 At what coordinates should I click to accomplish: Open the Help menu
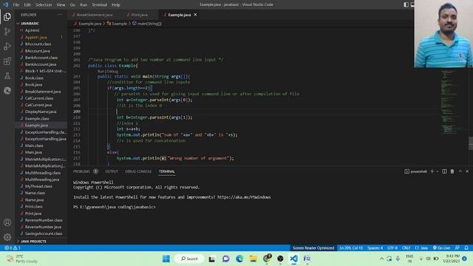click(x=116, y=5)
